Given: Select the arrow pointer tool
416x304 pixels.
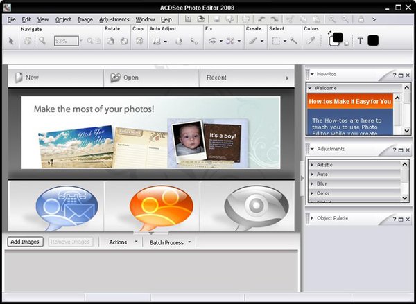Looking at the screenshot, I should point(11,42).
